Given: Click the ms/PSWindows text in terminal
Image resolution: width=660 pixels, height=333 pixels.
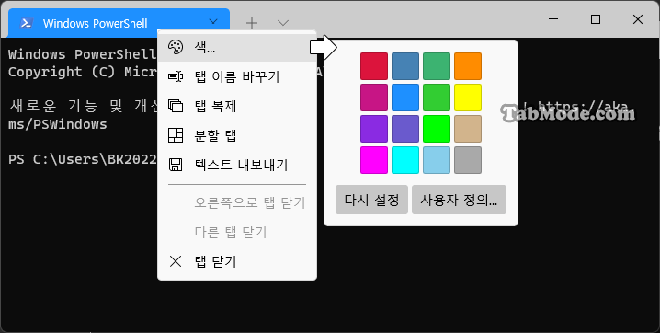Looking at the screenshot, I should pos(58,124).
